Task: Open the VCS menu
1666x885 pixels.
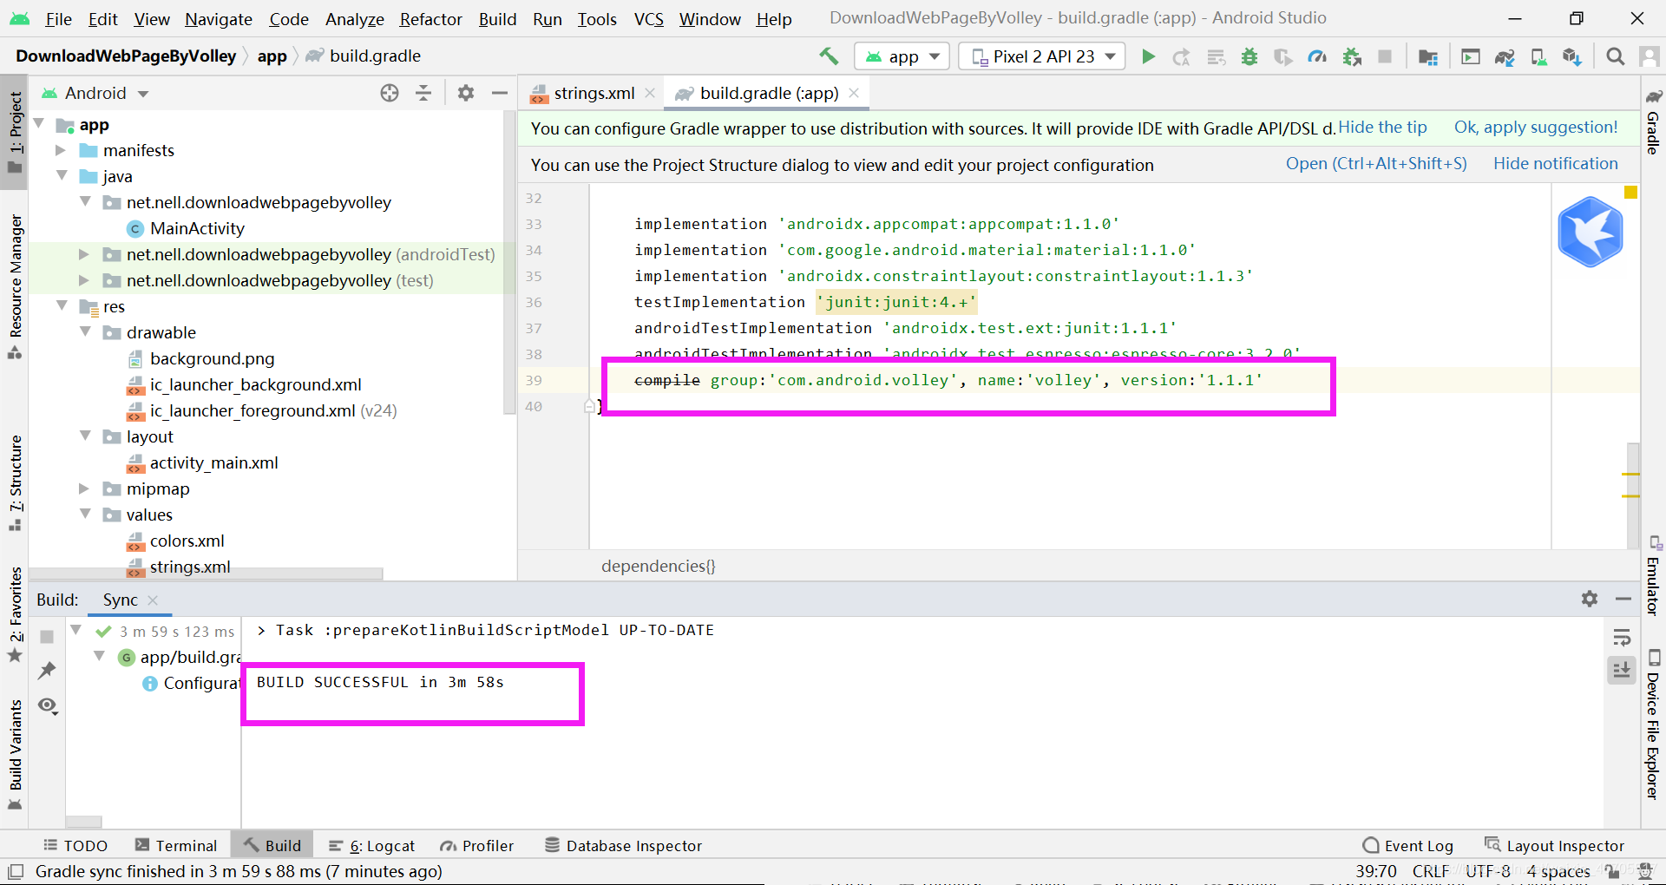Action: (648, 18)
